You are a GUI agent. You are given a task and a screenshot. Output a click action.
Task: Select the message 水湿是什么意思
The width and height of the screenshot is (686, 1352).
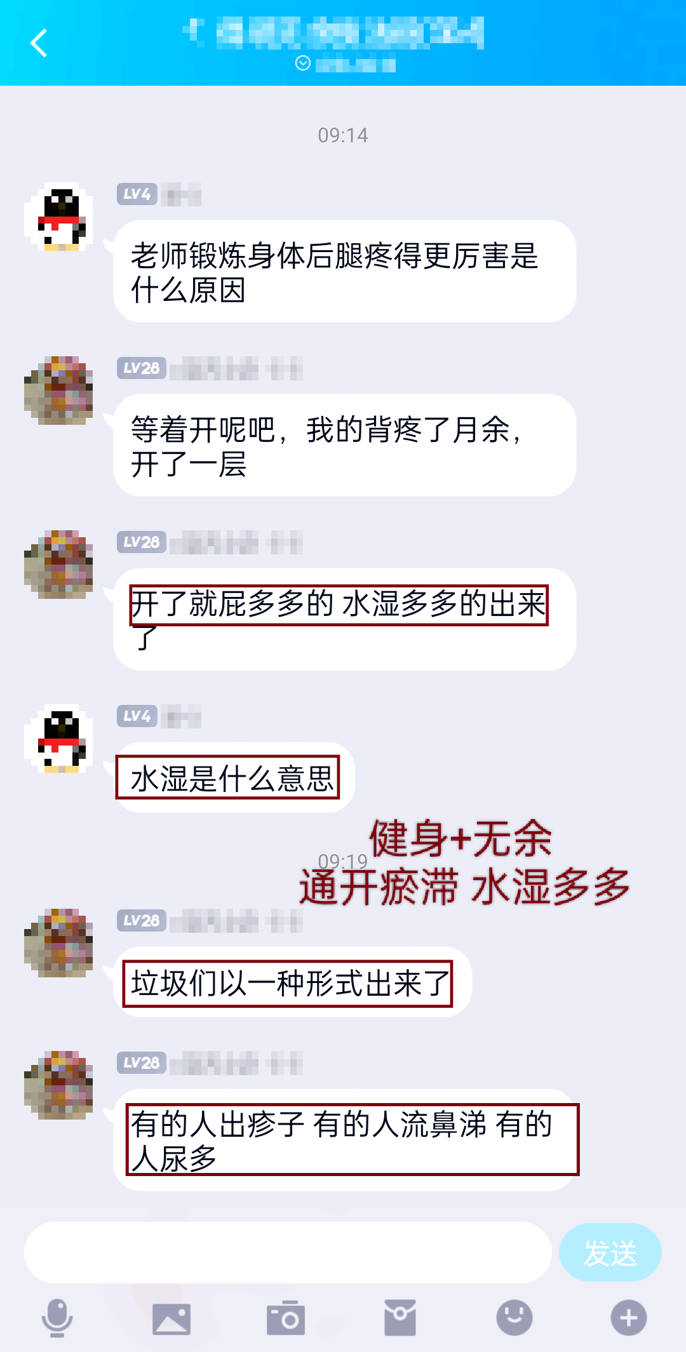tap(234, 777)
